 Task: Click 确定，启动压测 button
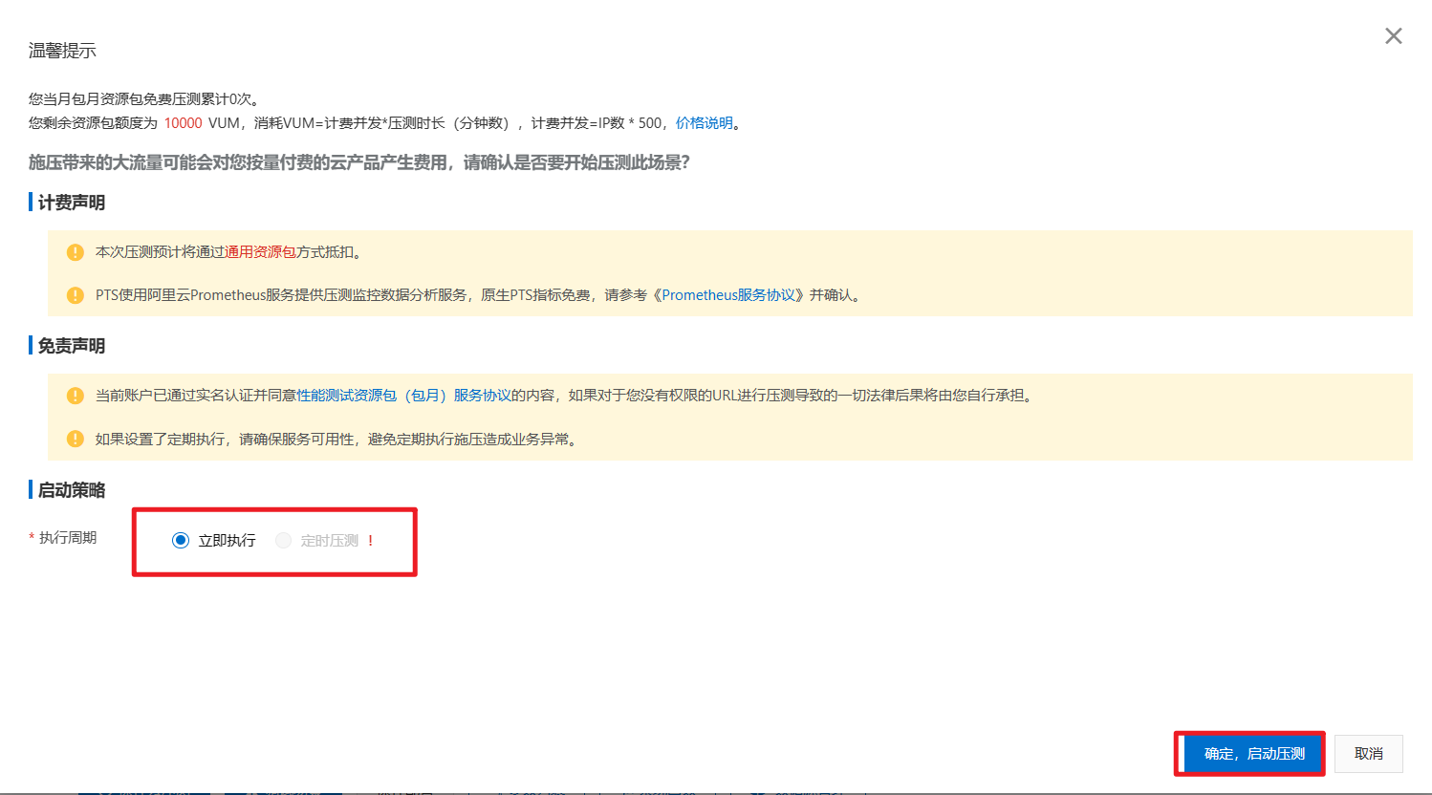(x=1254, y=754)
